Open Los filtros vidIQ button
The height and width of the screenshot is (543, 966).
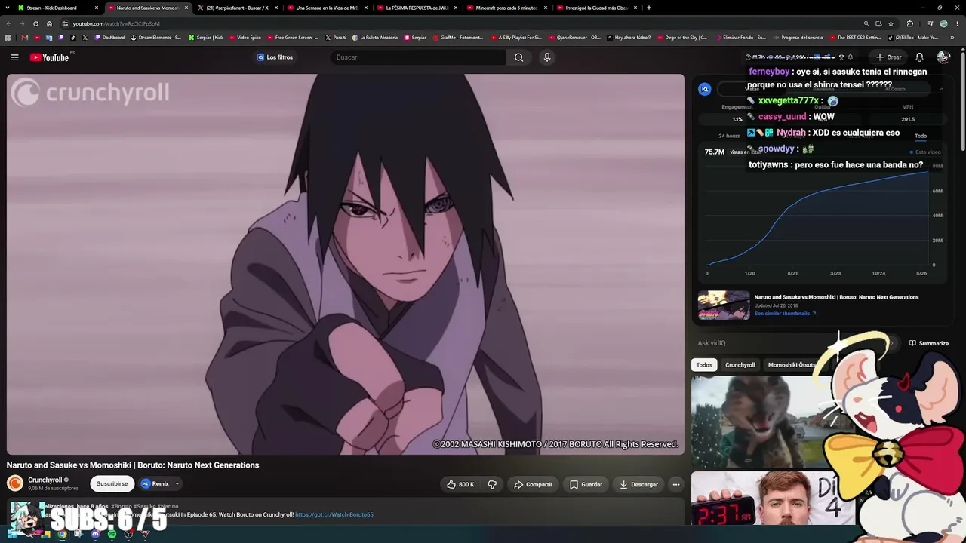point(275,57)
